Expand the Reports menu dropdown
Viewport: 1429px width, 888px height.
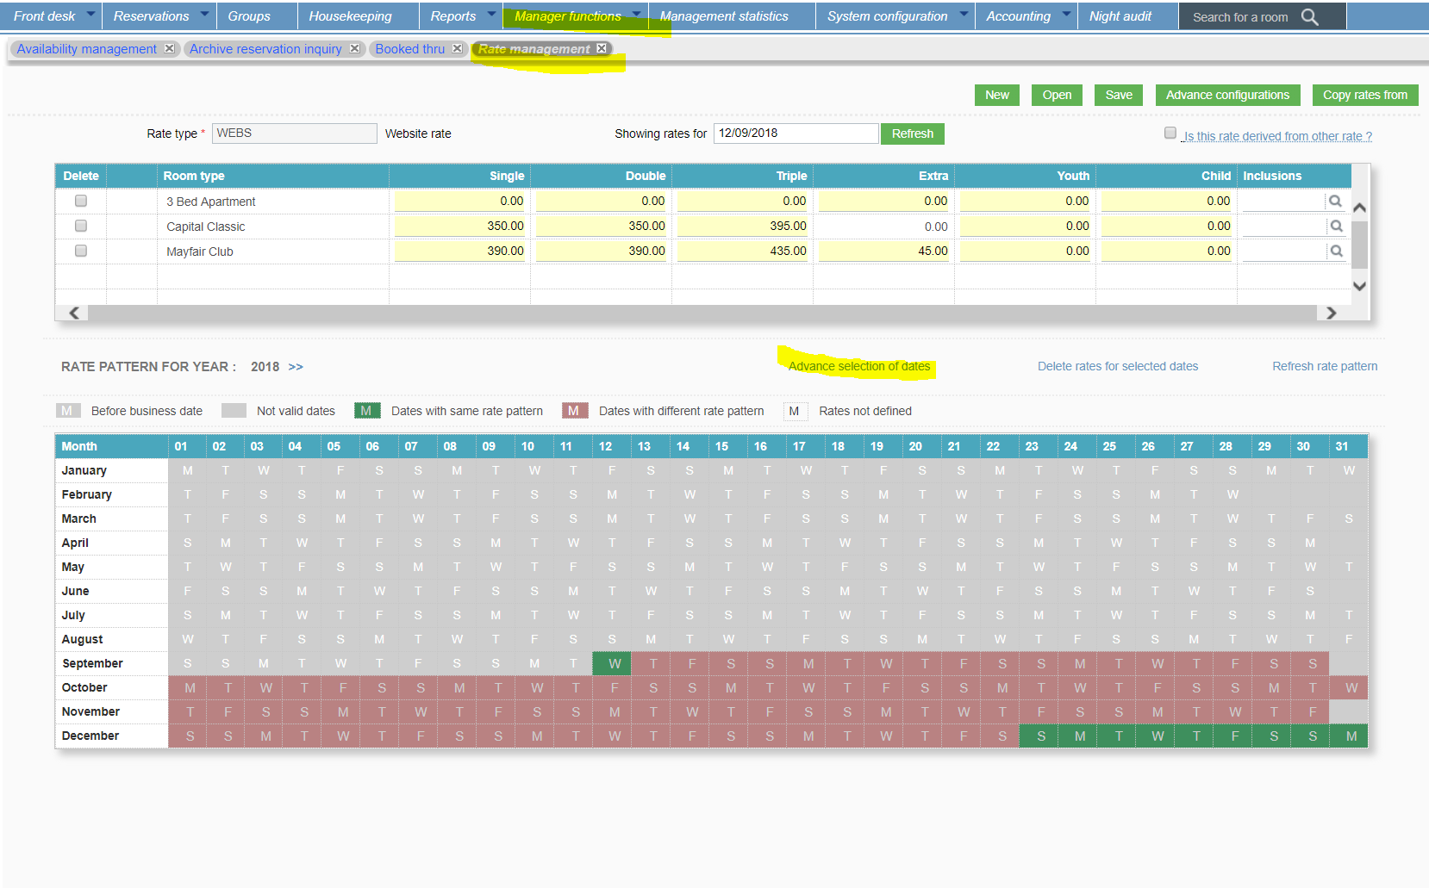coord(491,14)
